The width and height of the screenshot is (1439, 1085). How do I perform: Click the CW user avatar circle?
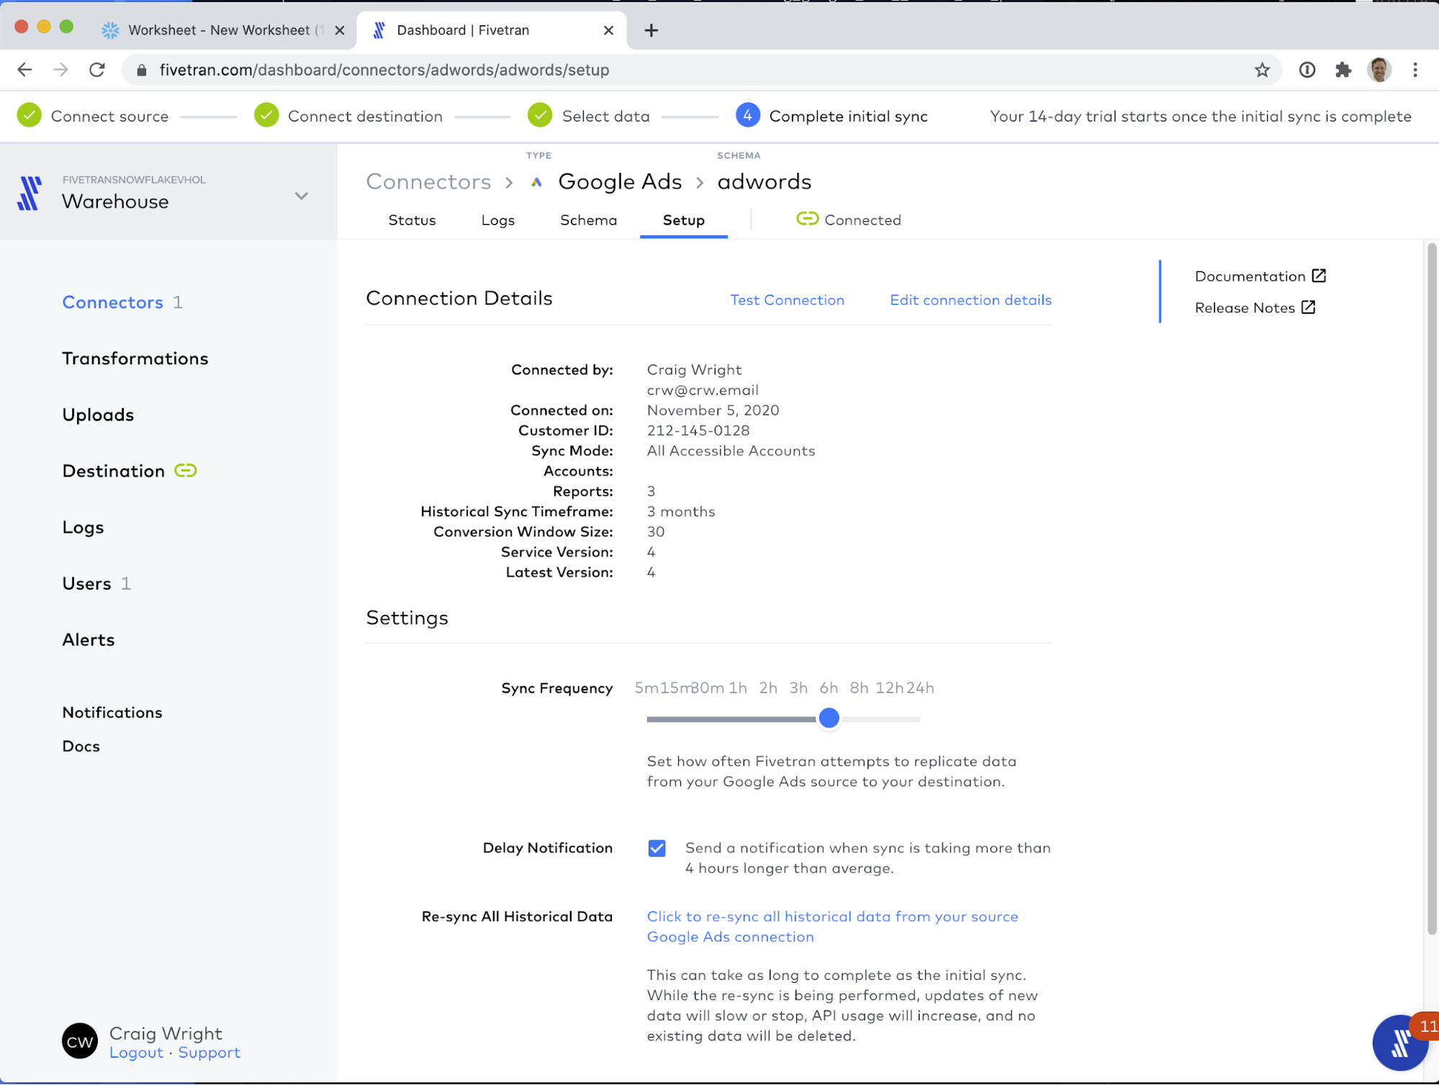80,1041
